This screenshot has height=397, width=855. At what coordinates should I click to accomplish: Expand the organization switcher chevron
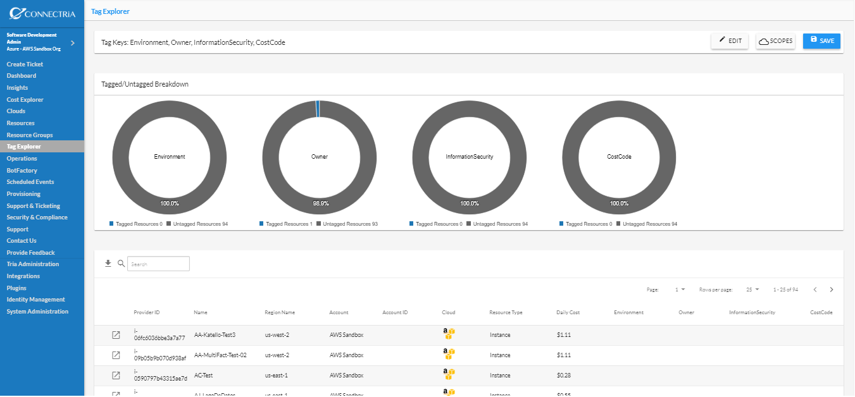click(73, 43)
